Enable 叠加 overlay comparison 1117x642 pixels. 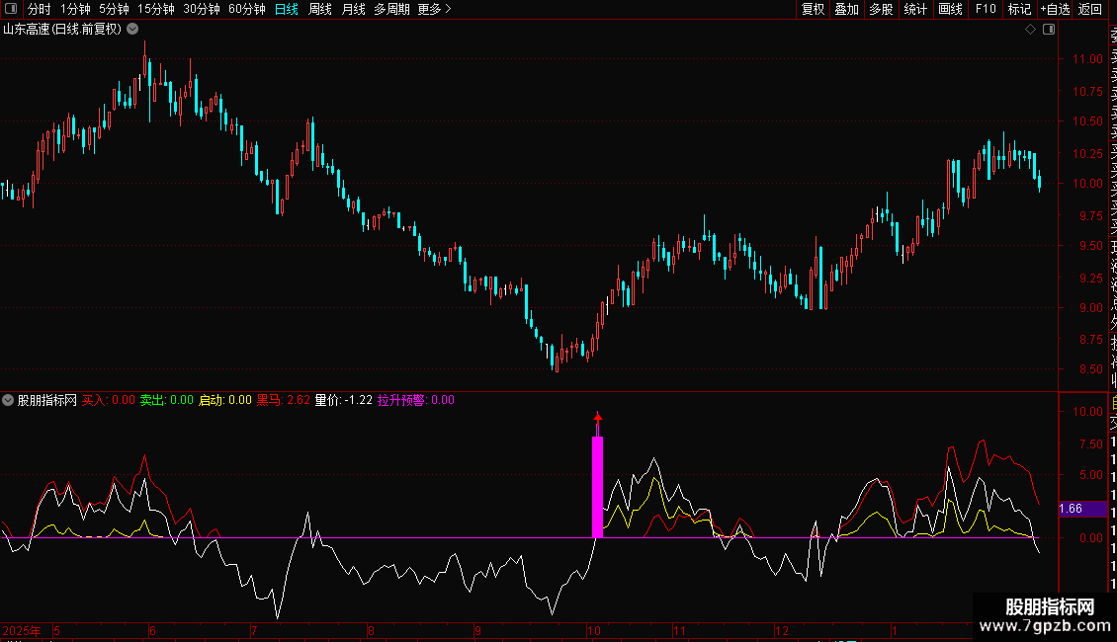pos(846,10)
